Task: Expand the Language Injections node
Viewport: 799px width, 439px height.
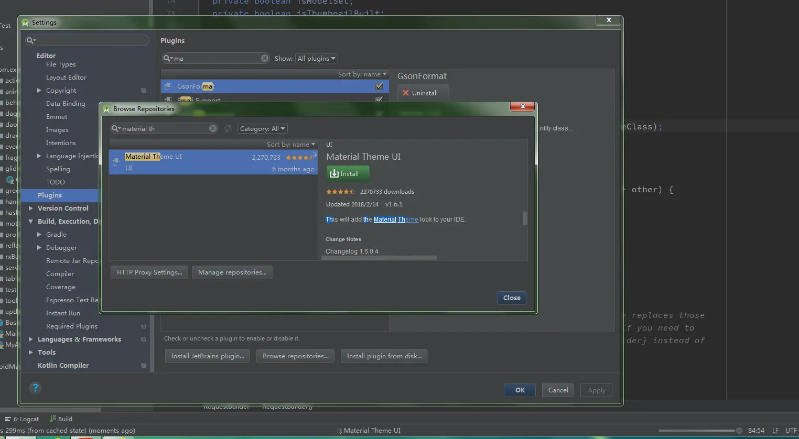Action: pyautogui.click(x=39, y=156)
